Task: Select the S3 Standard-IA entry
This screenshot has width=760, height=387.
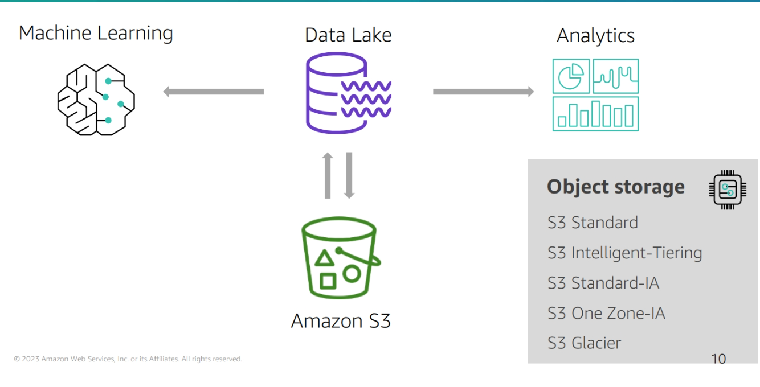Action: click(x=603, y=283)
